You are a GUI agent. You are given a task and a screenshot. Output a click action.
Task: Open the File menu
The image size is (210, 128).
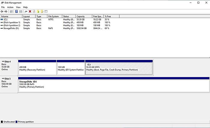[3, 7]
